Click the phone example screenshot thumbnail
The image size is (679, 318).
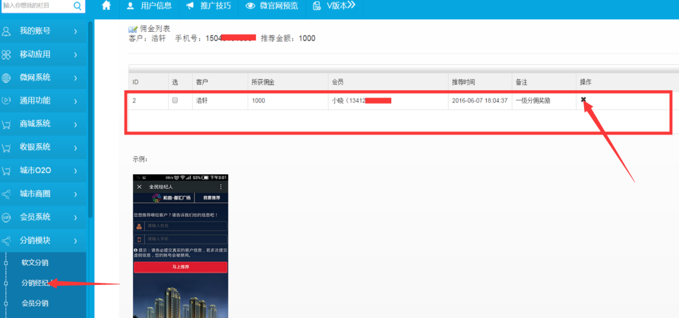click(x=181, y=246)
